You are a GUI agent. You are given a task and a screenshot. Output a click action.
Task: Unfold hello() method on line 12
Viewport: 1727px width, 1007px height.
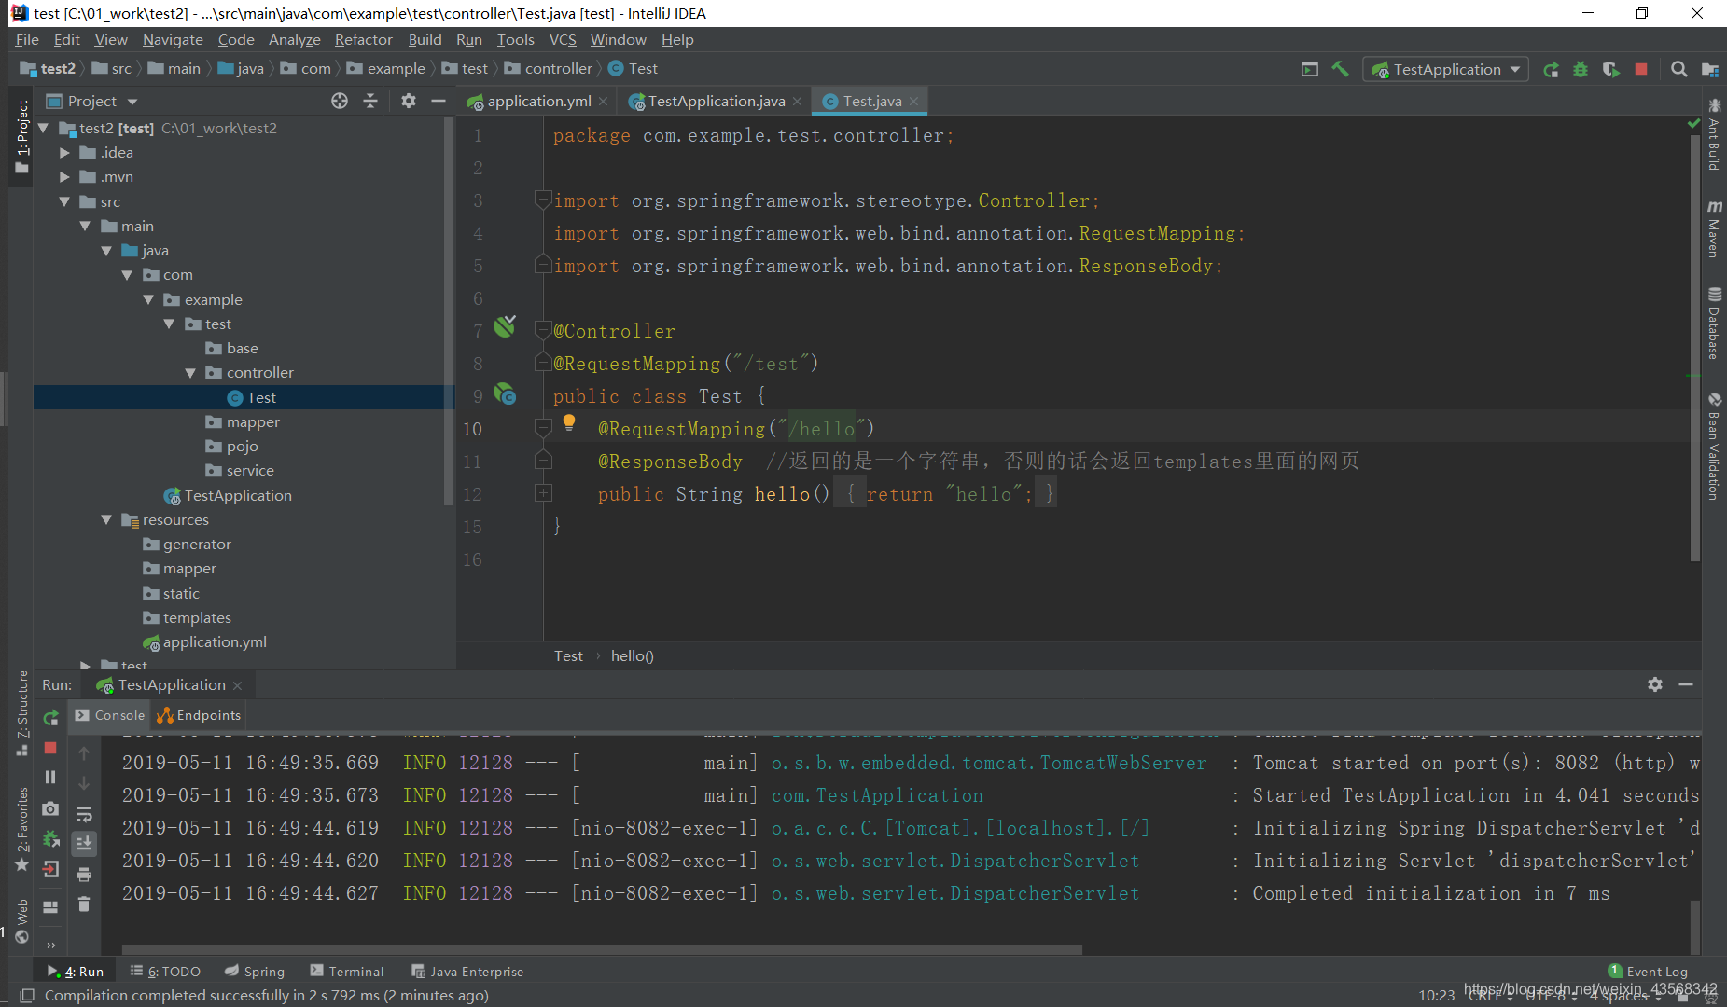(543, 493)
